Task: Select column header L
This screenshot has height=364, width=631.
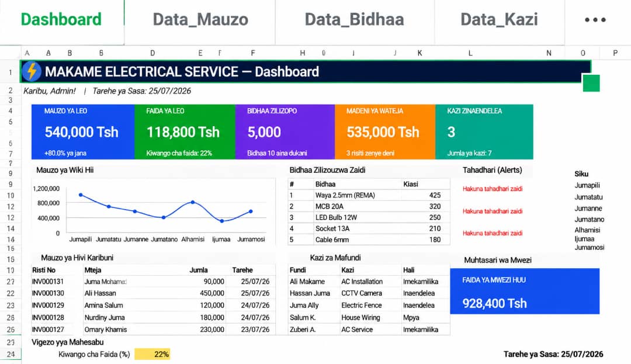Action: pos(470,53)
